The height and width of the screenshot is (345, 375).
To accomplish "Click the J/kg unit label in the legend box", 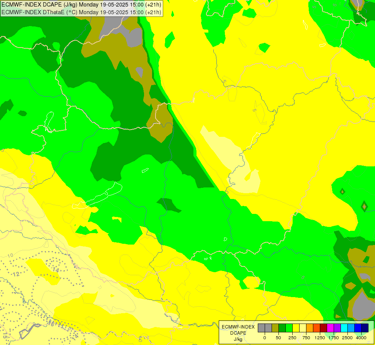I will (x=238, y=340).
